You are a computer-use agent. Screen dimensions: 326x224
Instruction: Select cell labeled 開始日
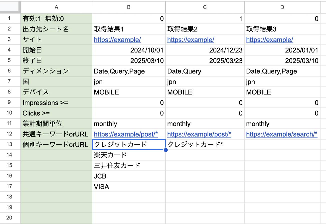point(56,50)
